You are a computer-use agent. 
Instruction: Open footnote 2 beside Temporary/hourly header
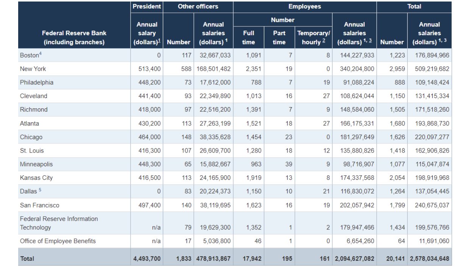pyautogui.click(x=324, y=42)
